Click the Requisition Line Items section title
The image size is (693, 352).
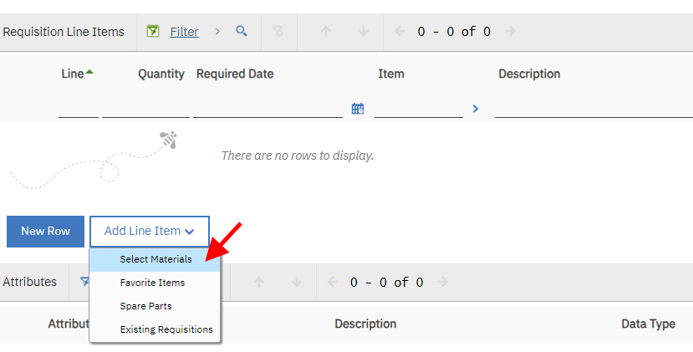click(x=64, y=32)
